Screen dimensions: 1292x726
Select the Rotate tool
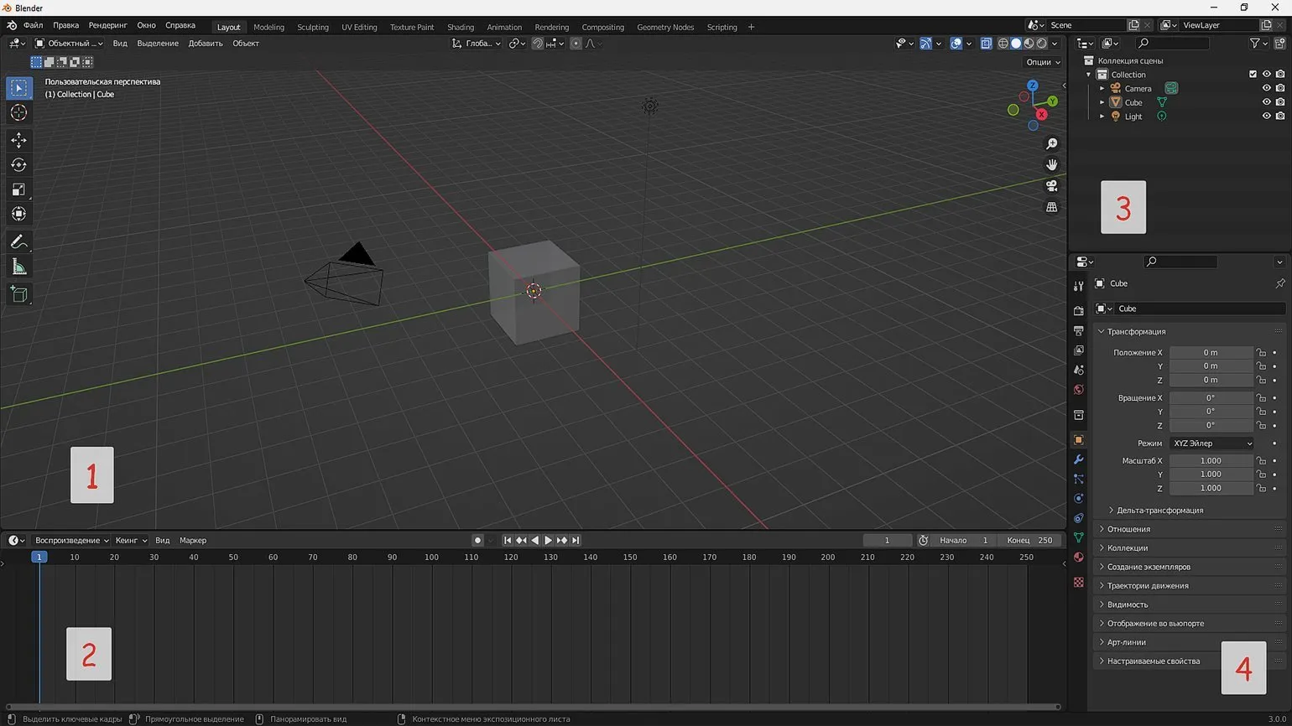tap(18, 165)
